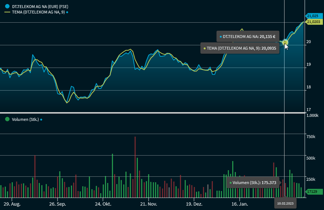Click the 10.02.2023 date label
Image resolution: width=324 pixels, height=210 pixels.
[285, 203]
